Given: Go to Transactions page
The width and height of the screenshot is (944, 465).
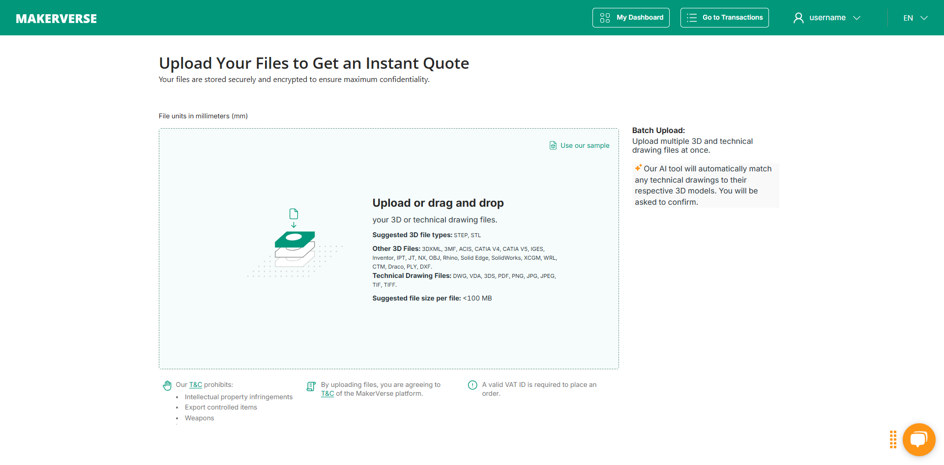Looking at the screenshot, I should [724, 18].
